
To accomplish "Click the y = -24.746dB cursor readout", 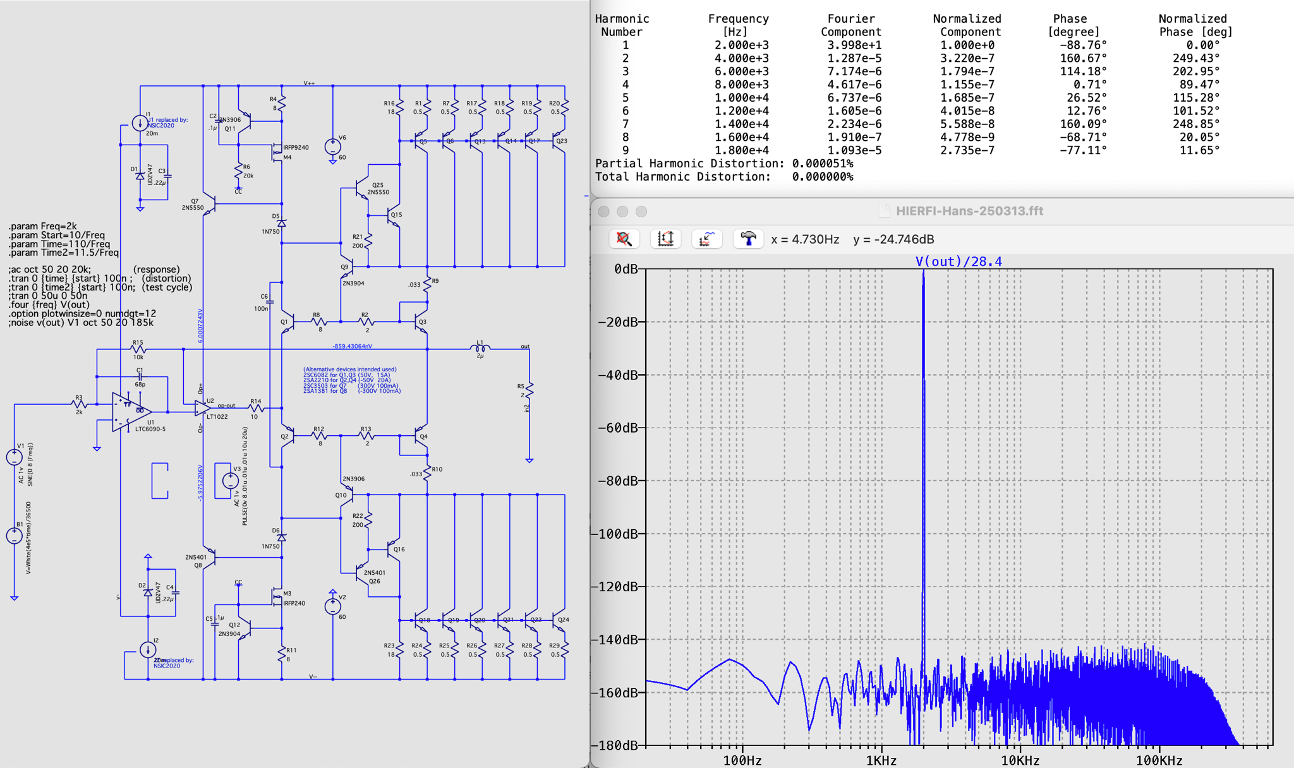I will pyautogui.click(x=893, y=239).
